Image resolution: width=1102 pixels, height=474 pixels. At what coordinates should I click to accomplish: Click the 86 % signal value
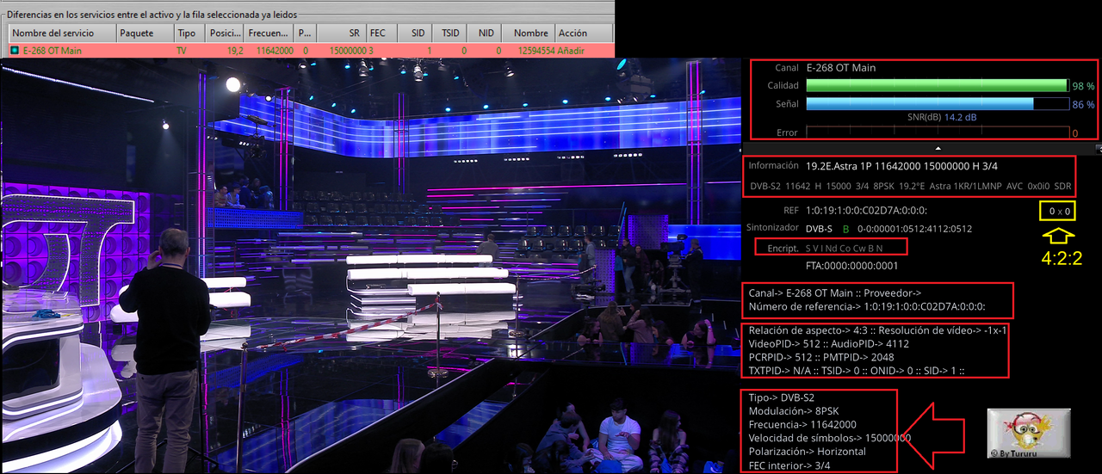pyautogui.click(x=1083, y=104)
